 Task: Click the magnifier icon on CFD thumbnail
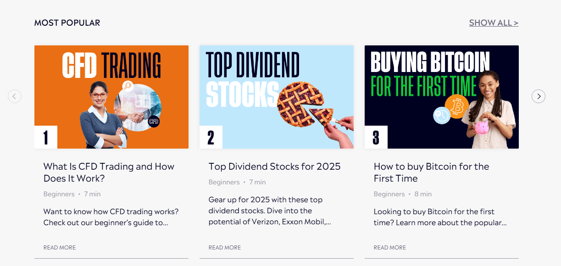click(127, 85)
